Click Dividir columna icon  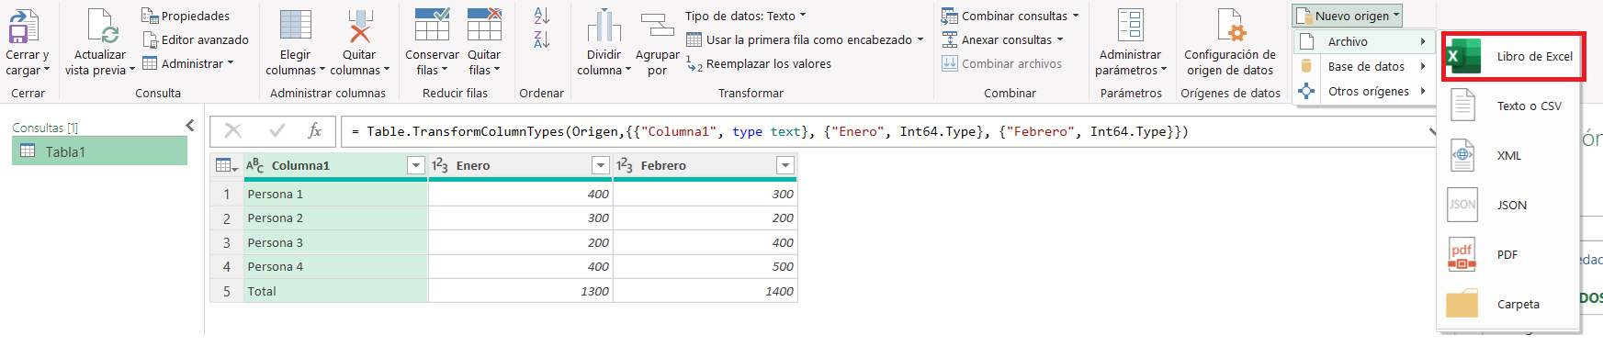click(x=604, y=26)
